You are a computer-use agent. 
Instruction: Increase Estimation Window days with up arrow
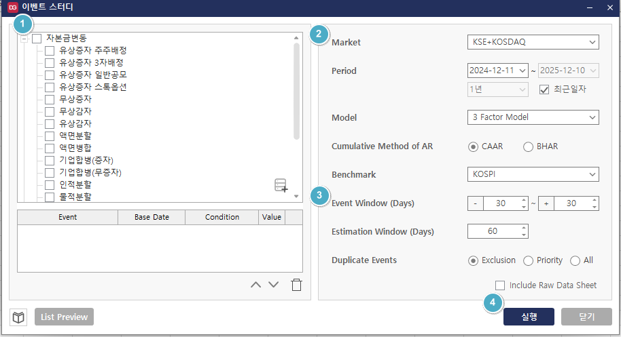click(x=523, y=228)
